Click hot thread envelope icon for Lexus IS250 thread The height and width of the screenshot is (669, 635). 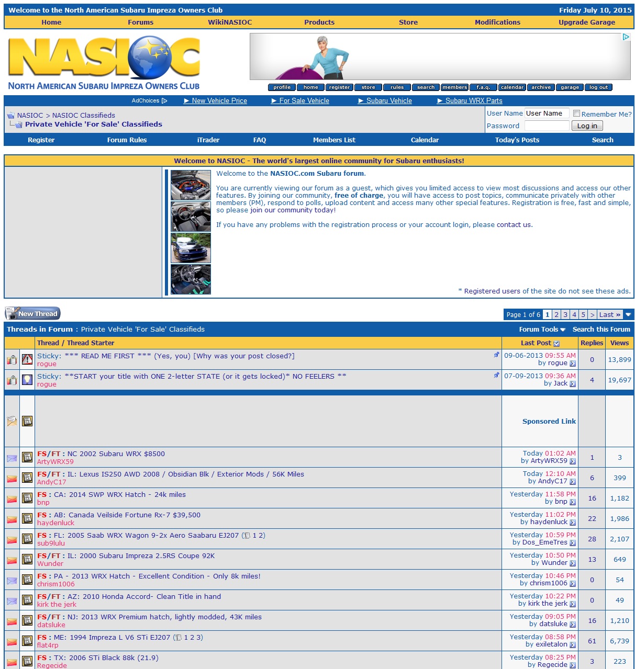tap(12, 479)
